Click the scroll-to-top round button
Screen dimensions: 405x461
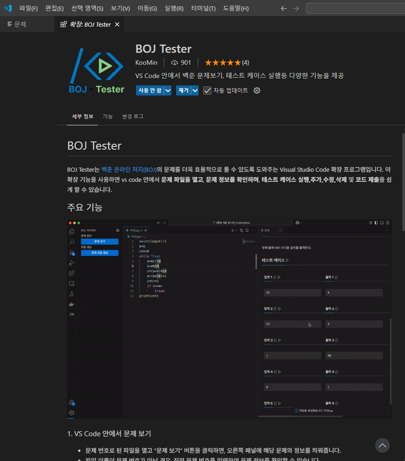(x=382, y=445)
